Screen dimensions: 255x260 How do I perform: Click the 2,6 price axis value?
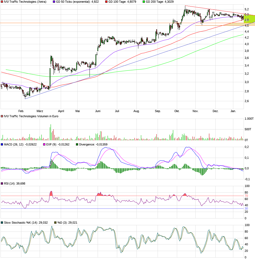click(x=247, y=101)
